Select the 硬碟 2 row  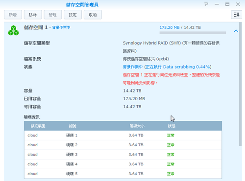pos(123,145)
